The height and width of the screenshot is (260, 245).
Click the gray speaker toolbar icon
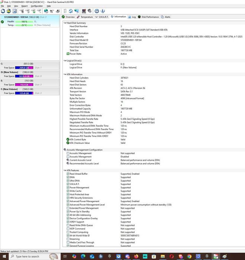[90, 11]
